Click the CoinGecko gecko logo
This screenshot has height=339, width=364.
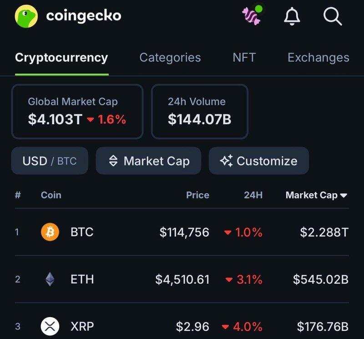pos(26,16)
